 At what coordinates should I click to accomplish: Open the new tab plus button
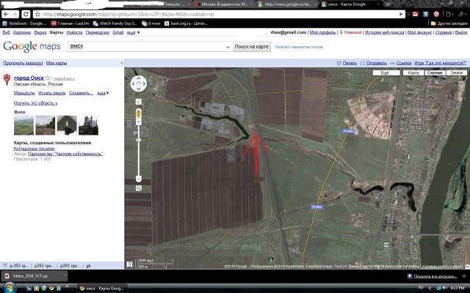click(x=388, y=4)
